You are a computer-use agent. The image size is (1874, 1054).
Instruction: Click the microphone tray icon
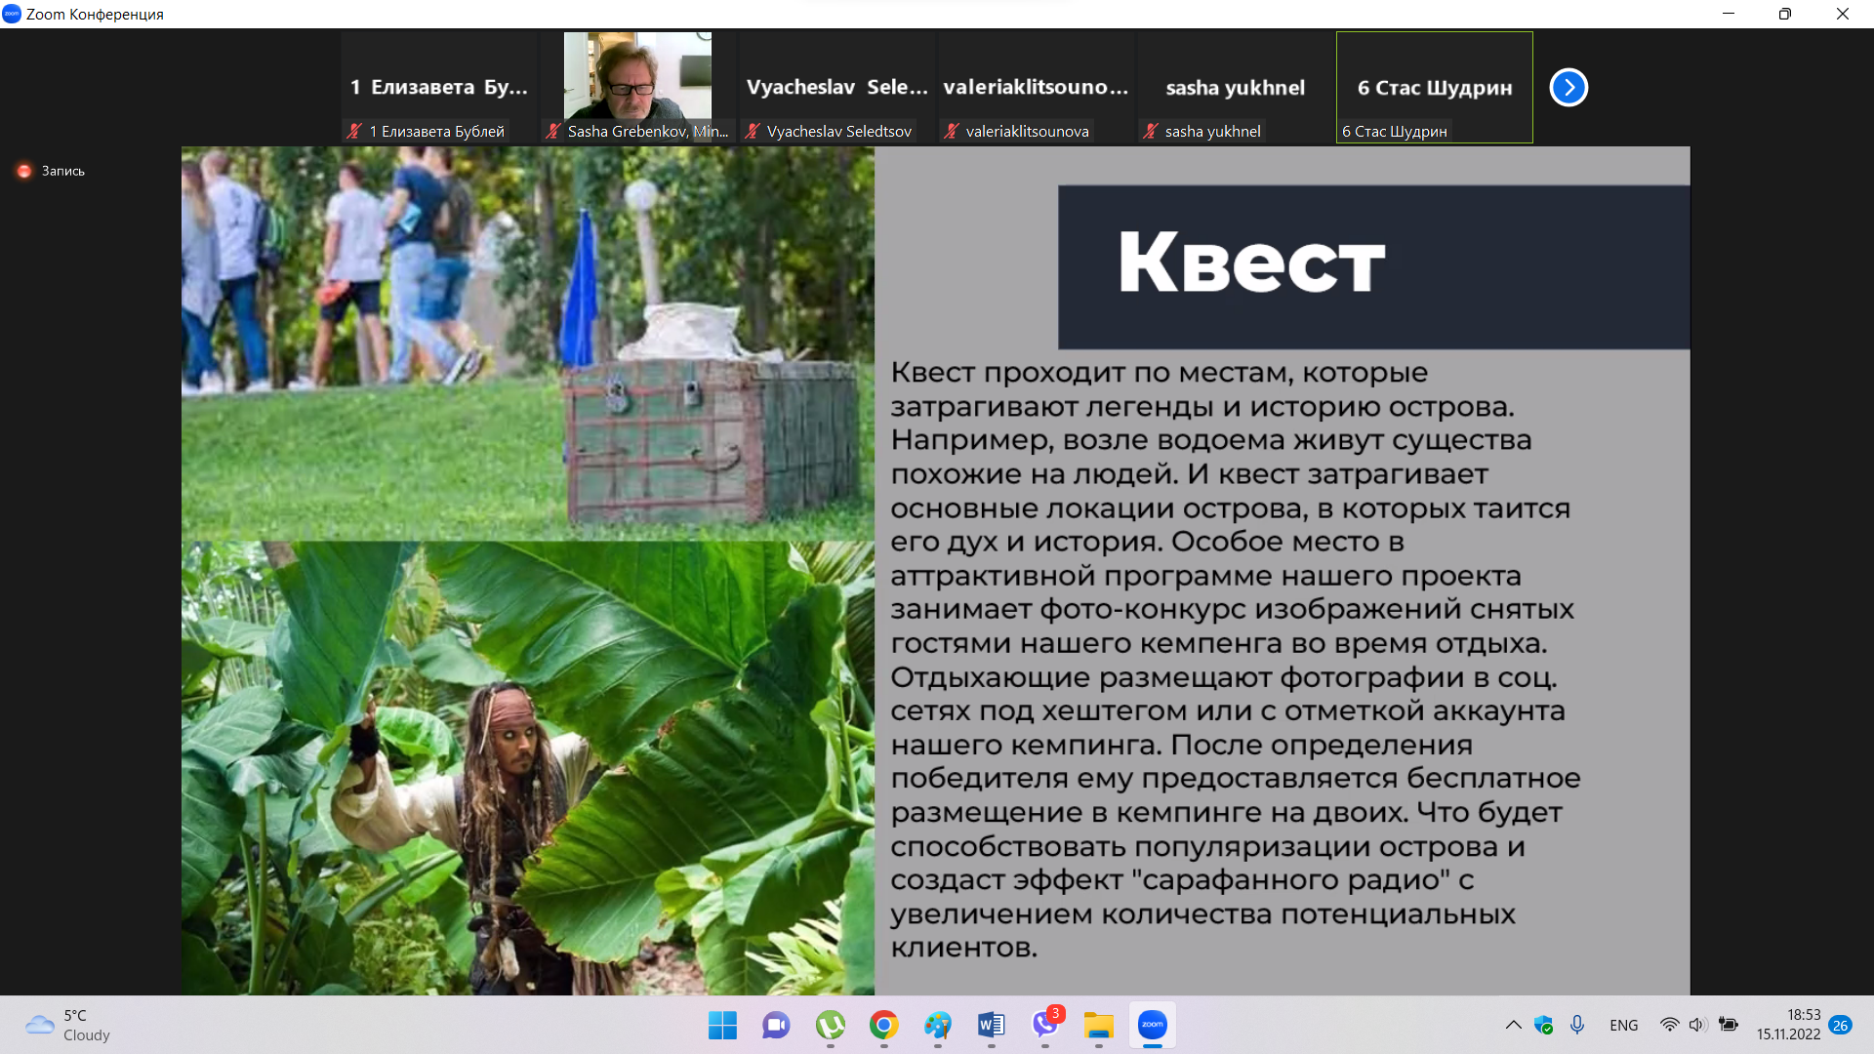(x=1576, y=1025)
